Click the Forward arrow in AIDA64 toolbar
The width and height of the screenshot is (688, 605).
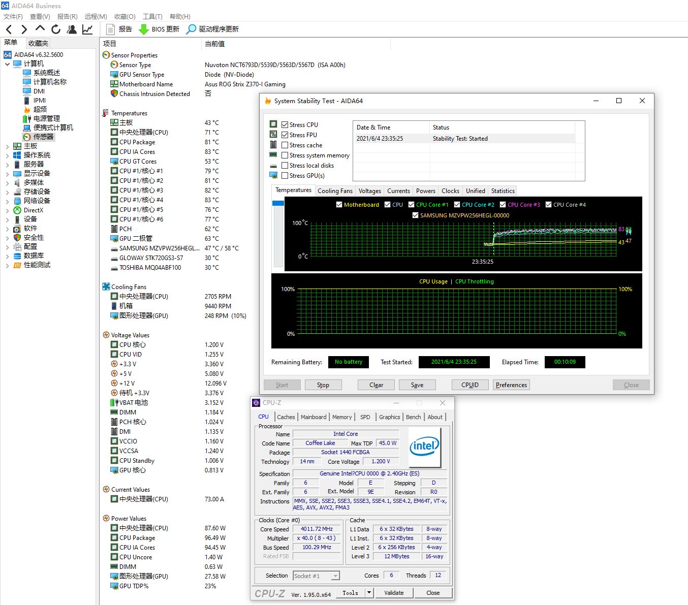tap(24, 29)
